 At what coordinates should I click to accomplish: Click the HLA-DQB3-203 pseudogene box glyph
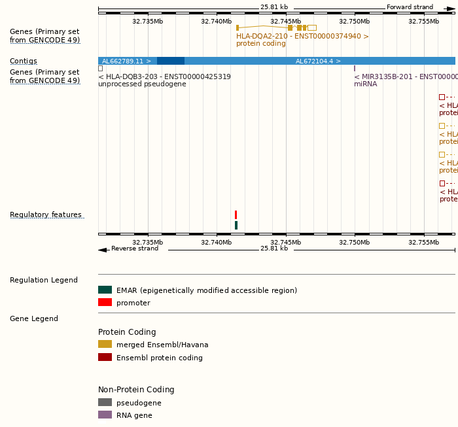pyautogui.click(x=100, y=68)
